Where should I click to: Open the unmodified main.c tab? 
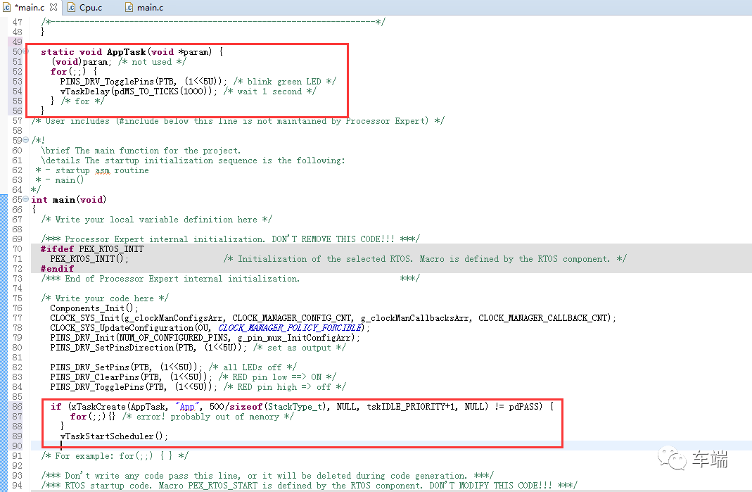[150, 7]
